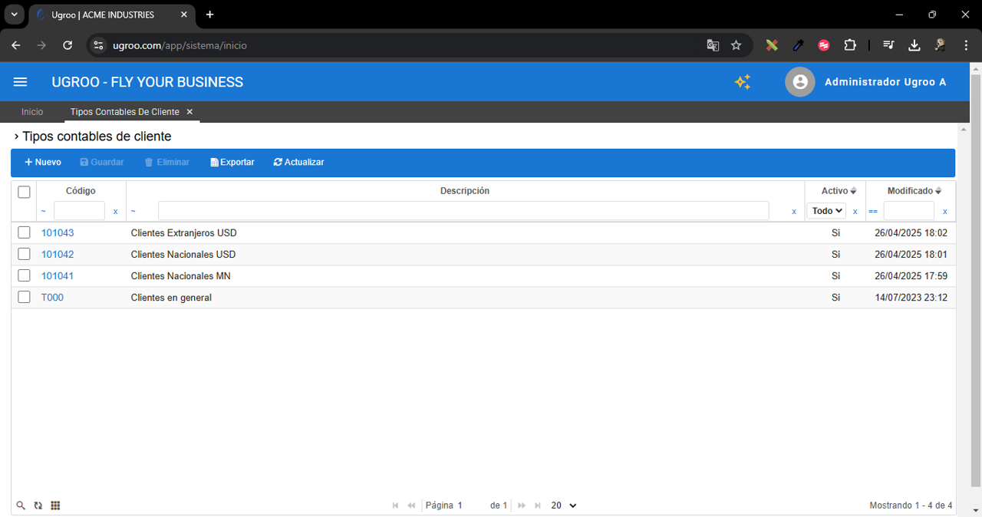Close the Tipos Contables De Cliente tab
Image resolution: width=982 pixels, height=517 pixels.
pyautogui.click(x=189, y=112)
